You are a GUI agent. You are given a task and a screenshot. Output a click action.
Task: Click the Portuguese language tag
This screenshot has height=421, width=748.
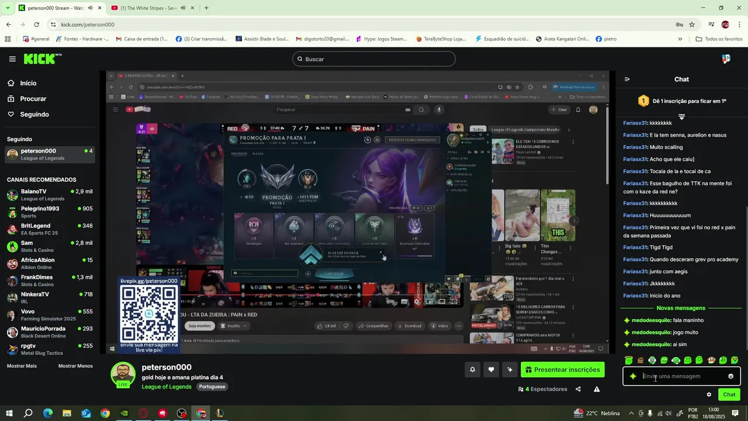212,387
